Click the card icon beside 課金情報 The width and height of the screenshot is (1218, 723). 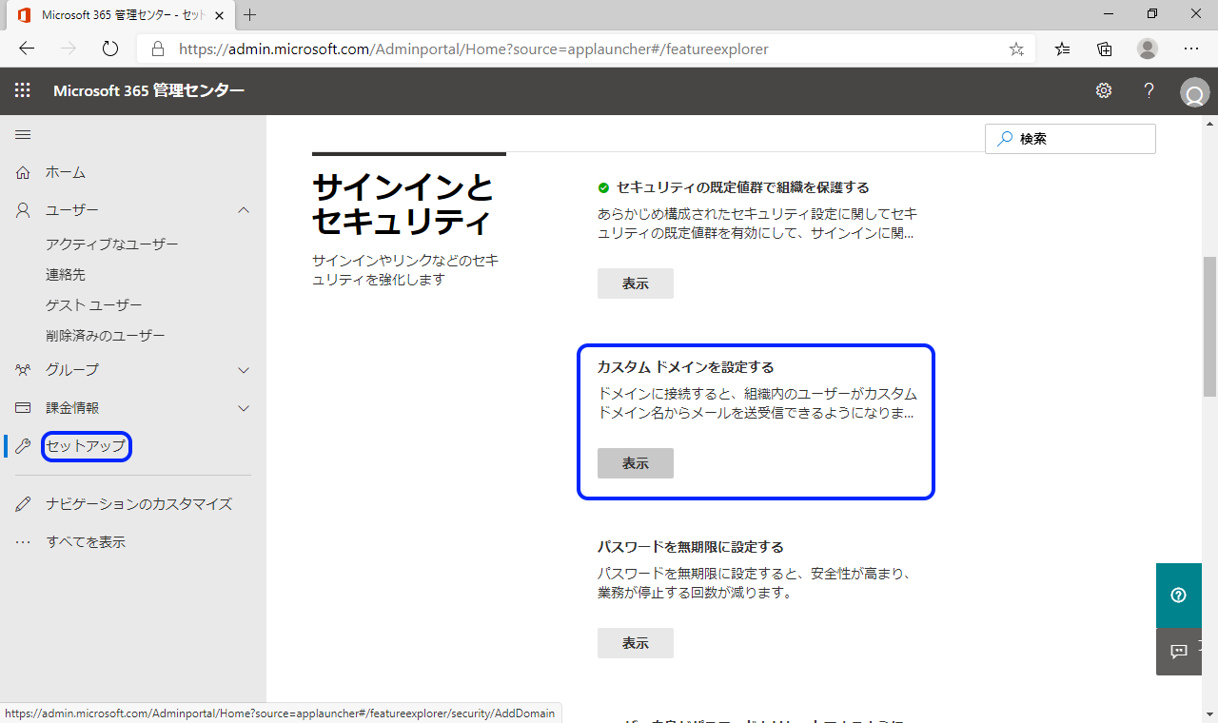pyautogui.click(x=24, y=407)
